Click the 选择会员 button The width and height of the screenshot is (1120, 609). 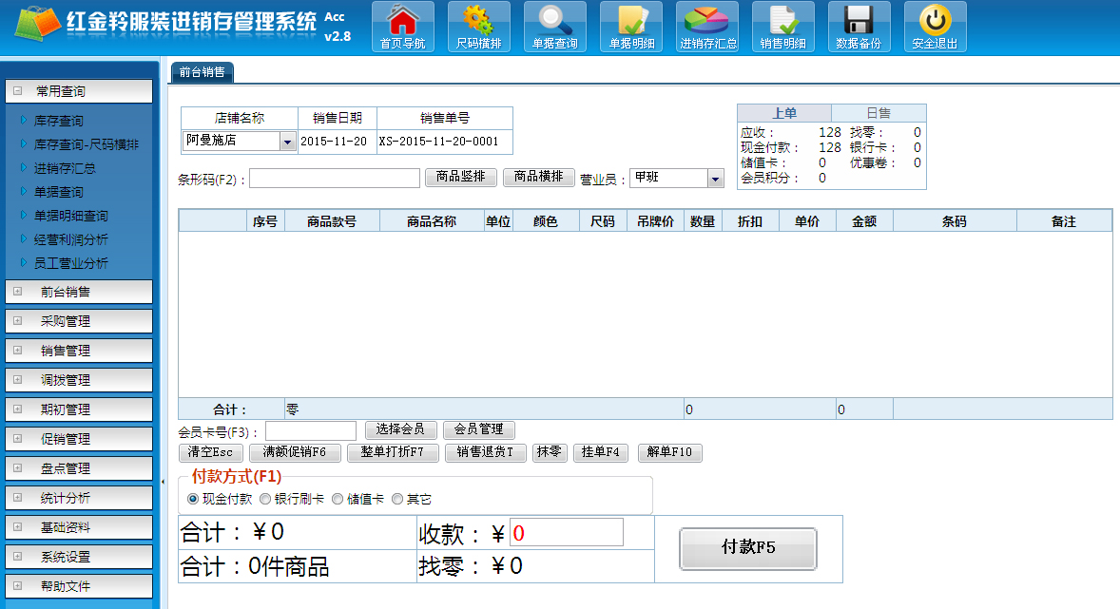400,430
